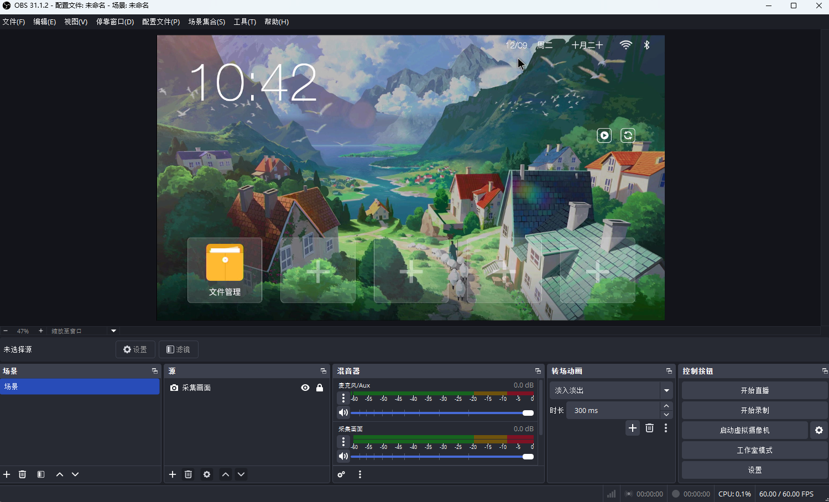Start recording with 开始录制 button
Viewport: 829px width, 502px height.
[x=754, y=410]
